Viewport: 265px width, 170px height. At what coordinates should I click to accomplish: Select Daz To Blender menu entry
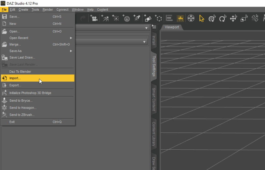point(38,72)
